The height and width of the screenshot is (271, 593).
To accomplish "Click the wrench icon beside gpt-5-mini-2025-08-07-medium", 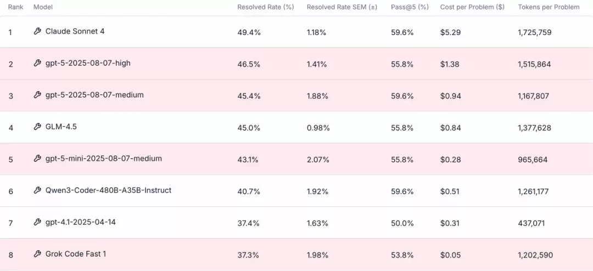I will [37, 159].
